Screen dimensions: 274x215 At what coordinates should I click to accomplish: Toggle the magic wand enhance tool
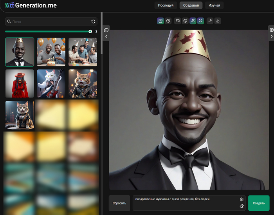[193, 21]
